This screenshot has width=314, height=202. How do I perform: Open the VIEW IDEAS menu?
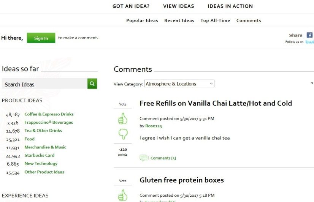(x=179, y=6)
